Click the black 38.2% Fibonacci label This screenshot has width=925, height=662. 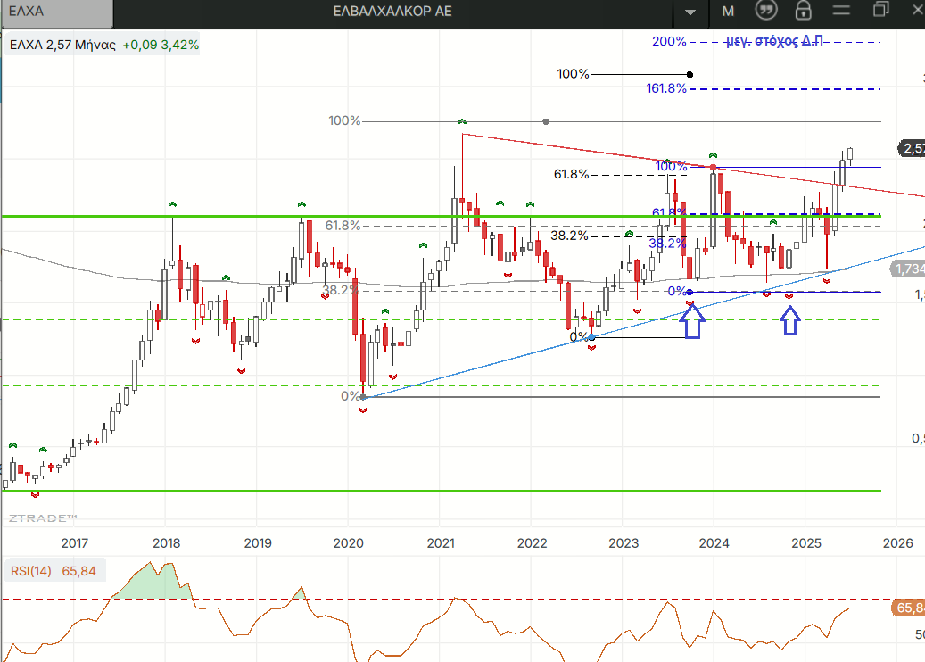pyautogui.click(x=569, y=236)
